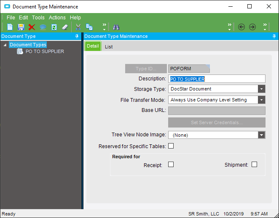Check the Receipt required checkbox

pos(171,165)
